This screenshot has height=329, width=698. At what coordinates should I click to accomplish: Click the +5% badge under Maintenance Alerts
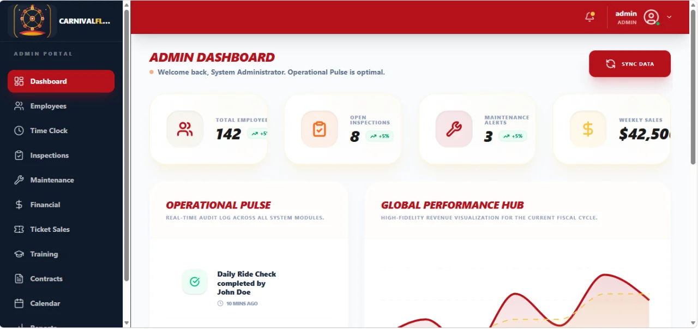click(x=513, y=136)
